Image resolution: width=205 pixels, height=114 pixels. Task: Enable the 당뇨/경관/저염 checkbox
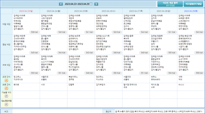[6, 104]
